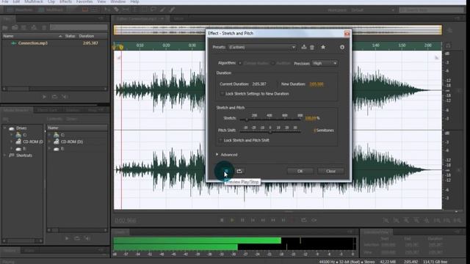
Task: Open the File menu
Action: [x=5, y=1]
